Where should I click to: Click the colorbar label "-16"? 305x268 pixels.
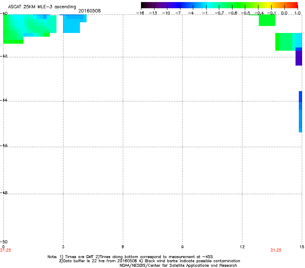click(140, 13)
